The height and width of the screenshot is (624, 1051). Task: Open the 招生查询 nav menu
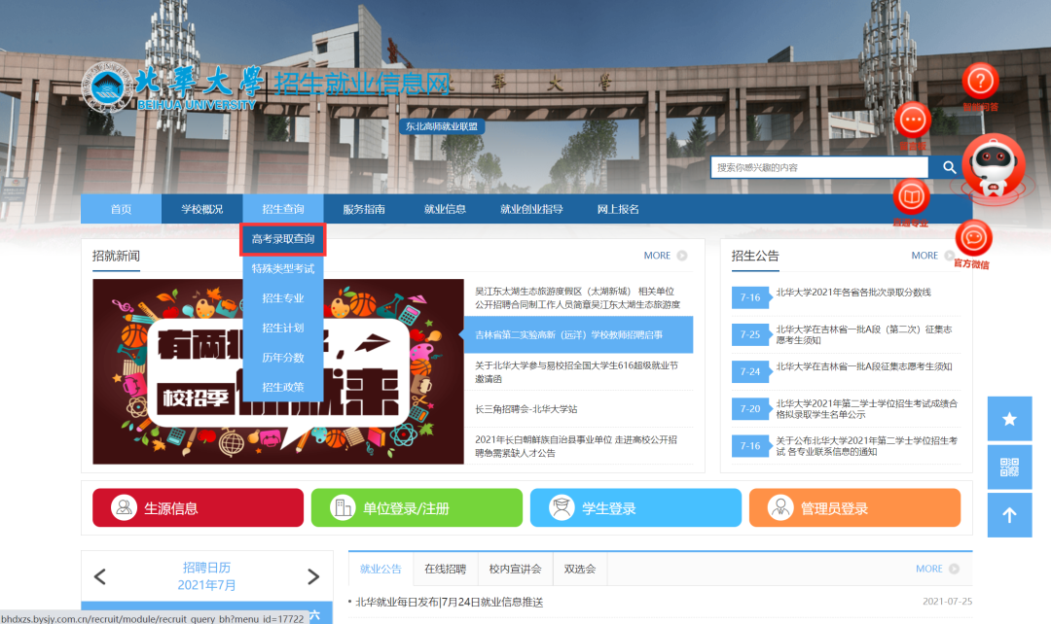(x=283, y=209)
